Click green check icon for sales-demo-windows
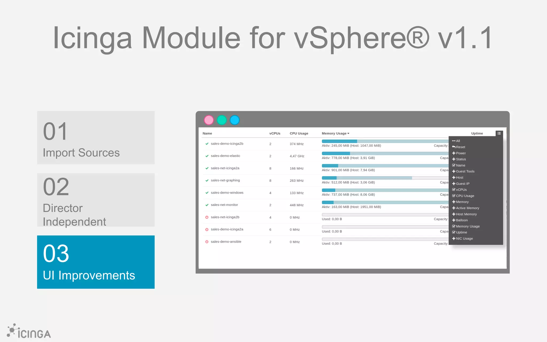 [207, 193]
